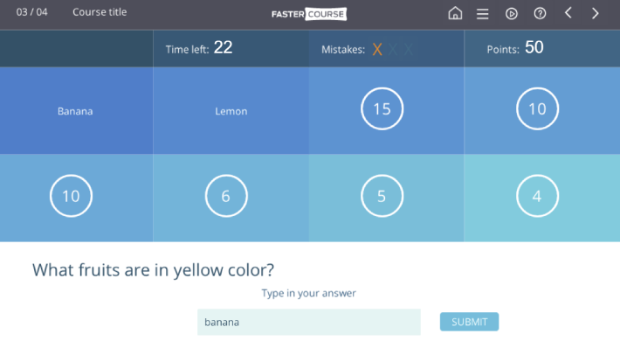620x348 pixels.
Task: Click the Submit button
Action: point(469,322)
